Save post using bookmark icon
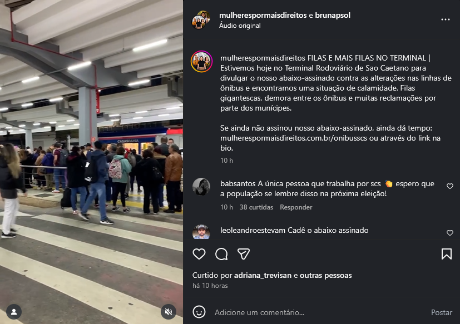This screenshot has height=324, width=460. pyautogui.click(x=447, y=254)
